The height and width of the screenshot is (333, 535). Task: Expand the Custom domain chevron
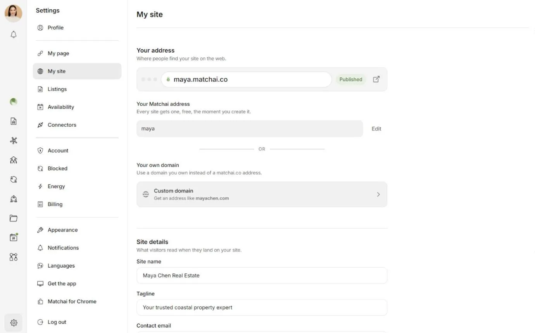pyautogui.click(x=378, y=194)
